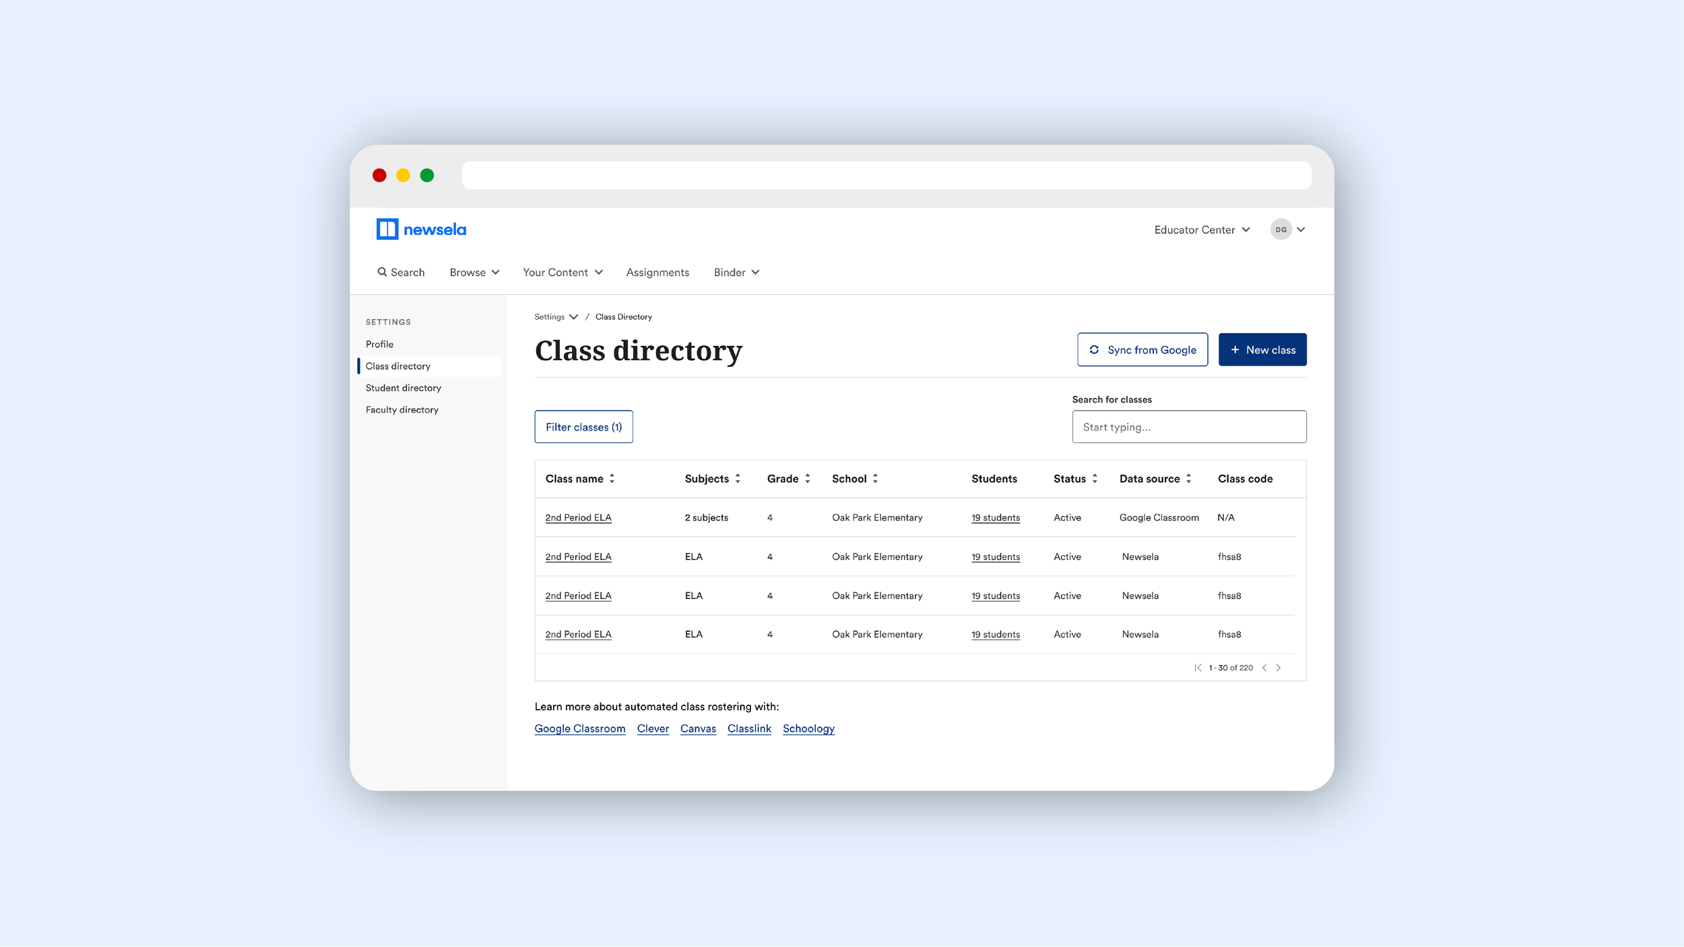
Task: Sort the table by Data source
Action: coord(1188,479)
